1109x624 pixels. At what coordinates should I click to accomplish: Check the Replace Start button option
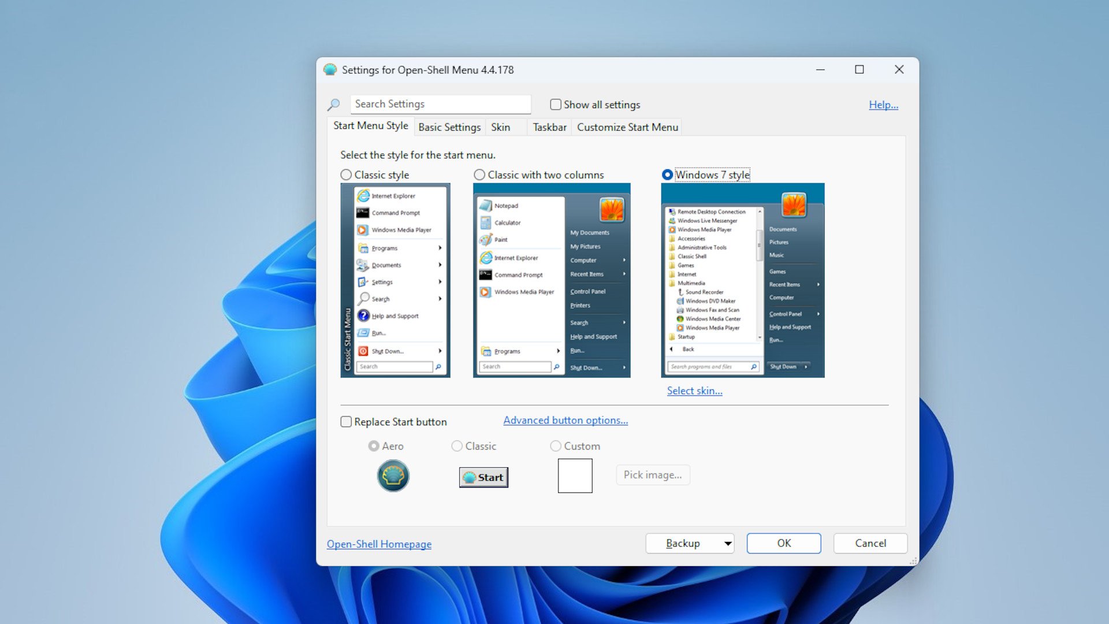tap(346, 422)
